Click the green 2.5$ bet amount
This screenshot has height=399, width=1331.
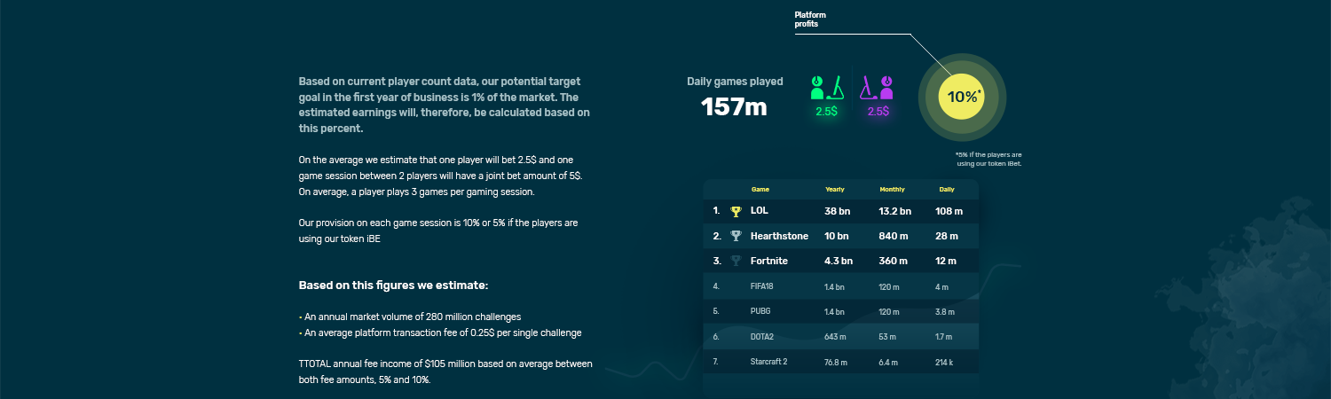827,112
